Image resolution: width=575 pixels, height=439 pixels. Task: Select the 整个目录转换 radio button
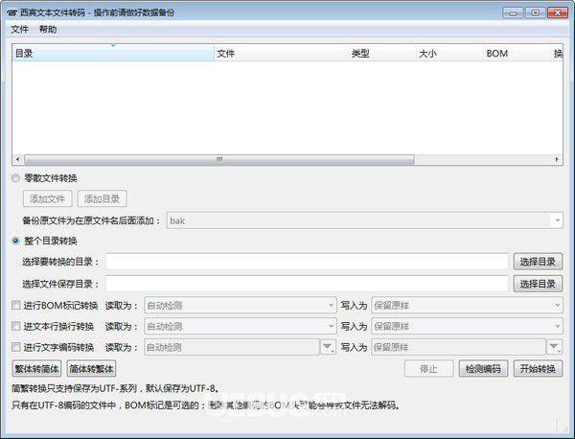coord(15,241)
